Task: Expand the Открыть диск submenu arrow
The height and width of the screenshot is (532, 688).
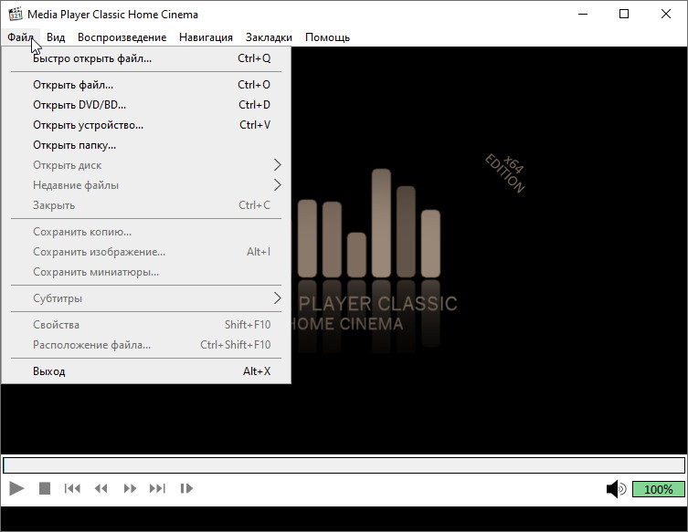Action: [277, 165]
